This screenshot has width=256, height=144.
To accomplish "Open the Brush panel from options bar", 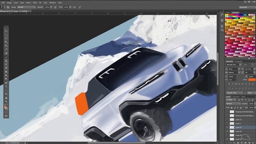I will point(8,7).
